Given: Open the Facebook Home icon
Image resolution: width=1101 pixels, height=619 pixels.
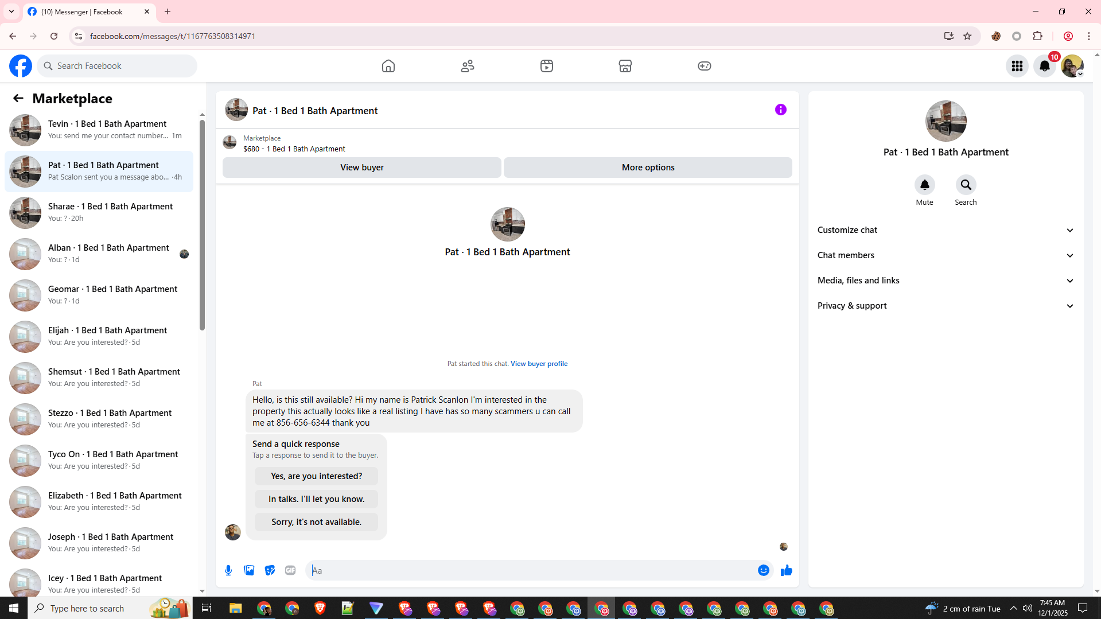Looking at the screenshot, I should [x=388, y=66].
